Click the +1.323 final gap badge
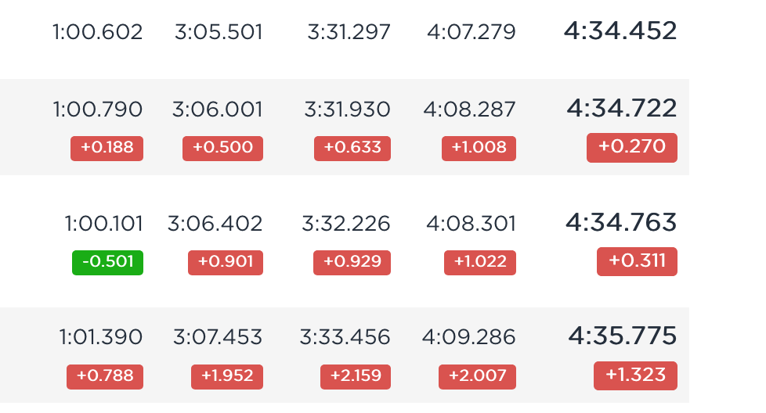The width and height of the screenshot is (766, 413). 635,375
